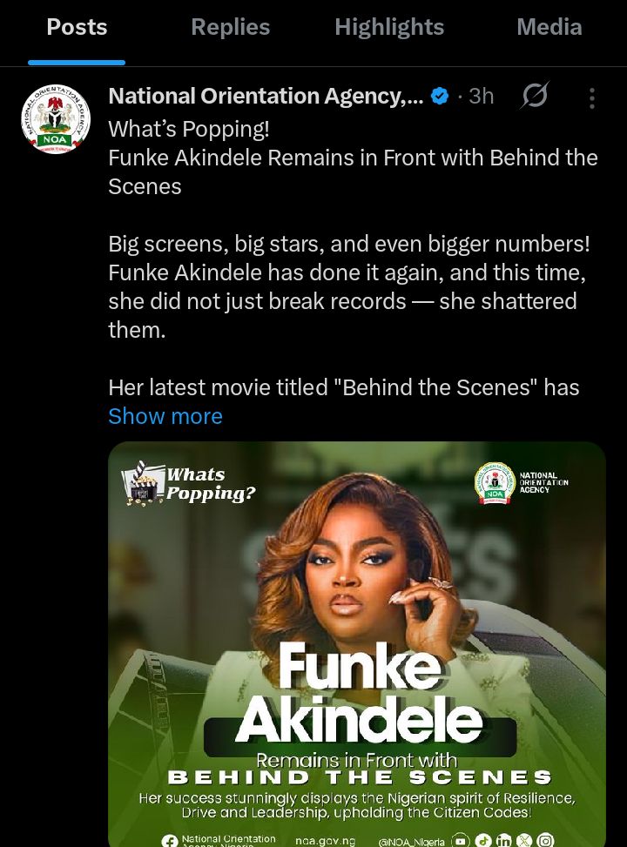Image resolution: width=627 pixels, height=847 pixels.
Task: Tap the blue verified badge
Action: 441,96
